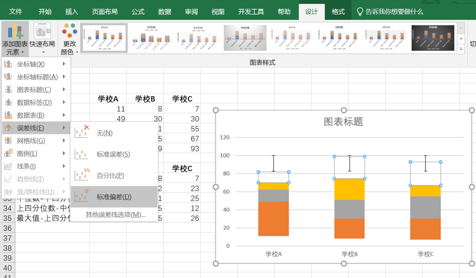This screenshot has height=278, width=476.
Task: Select row header 37
Action: (7, 238)
